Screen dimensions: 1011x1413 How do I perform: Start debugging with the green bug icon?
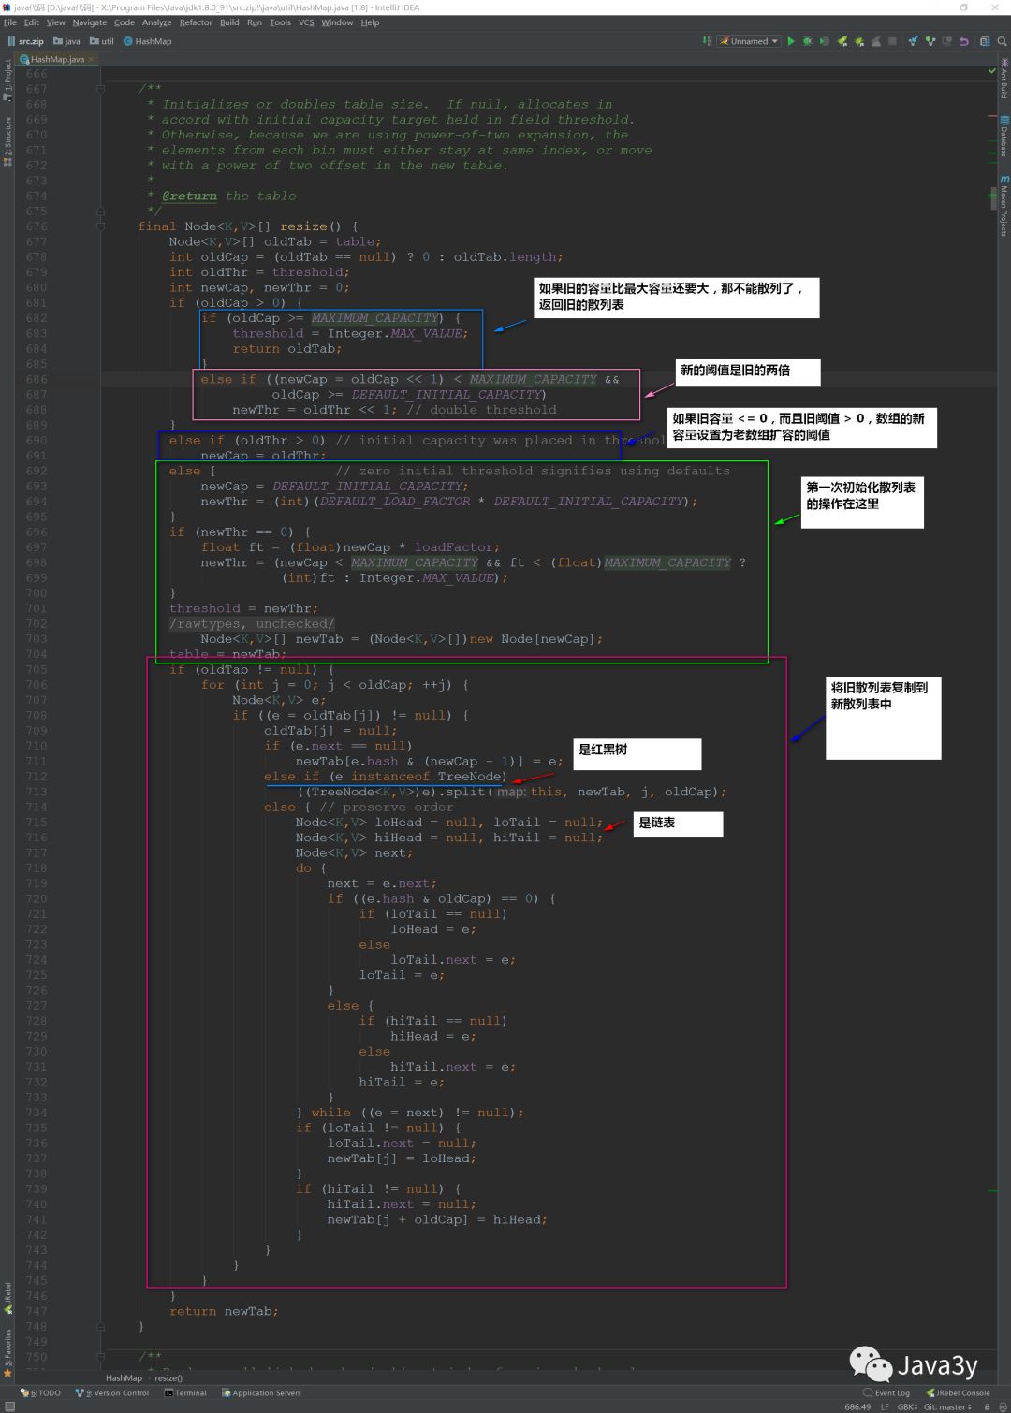pos(808,41)
